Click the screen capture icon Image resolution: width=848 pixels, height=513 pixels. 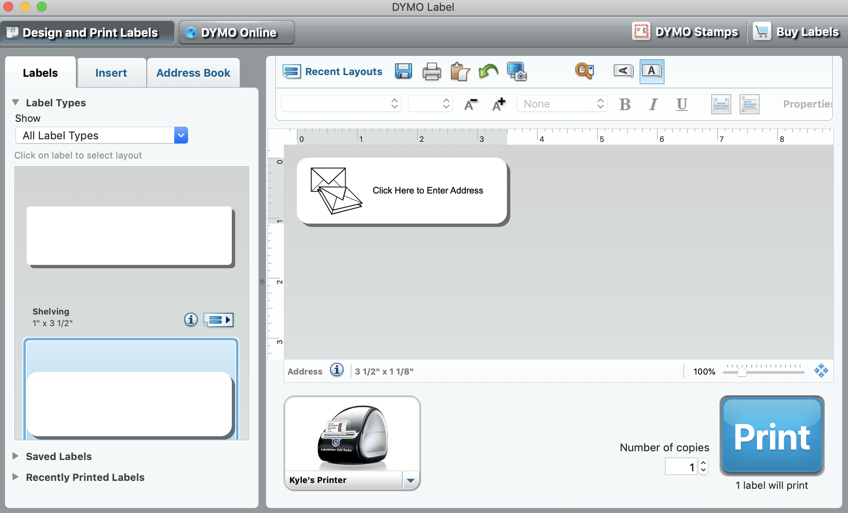517,72
